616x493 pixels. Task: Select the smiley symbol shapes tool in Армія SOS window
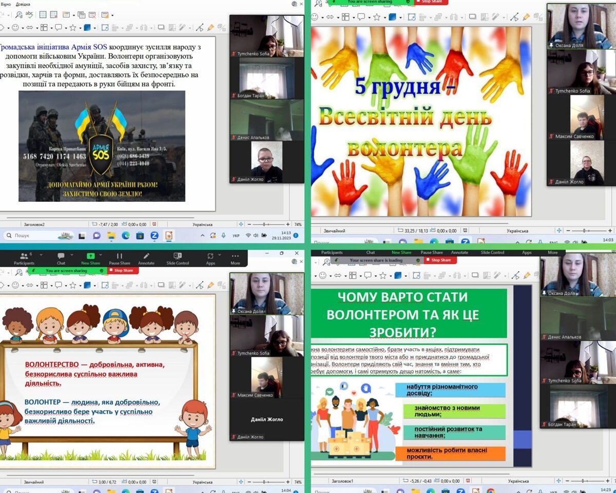[x=15, y=27]
